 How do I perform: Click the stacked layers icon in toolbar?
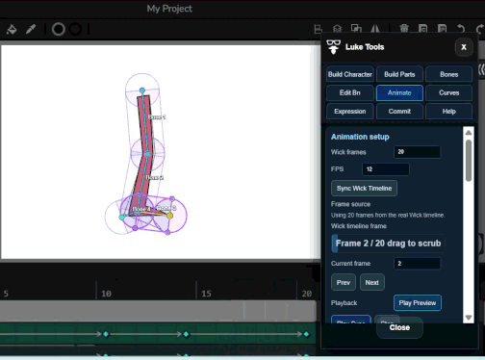point(337,29)
